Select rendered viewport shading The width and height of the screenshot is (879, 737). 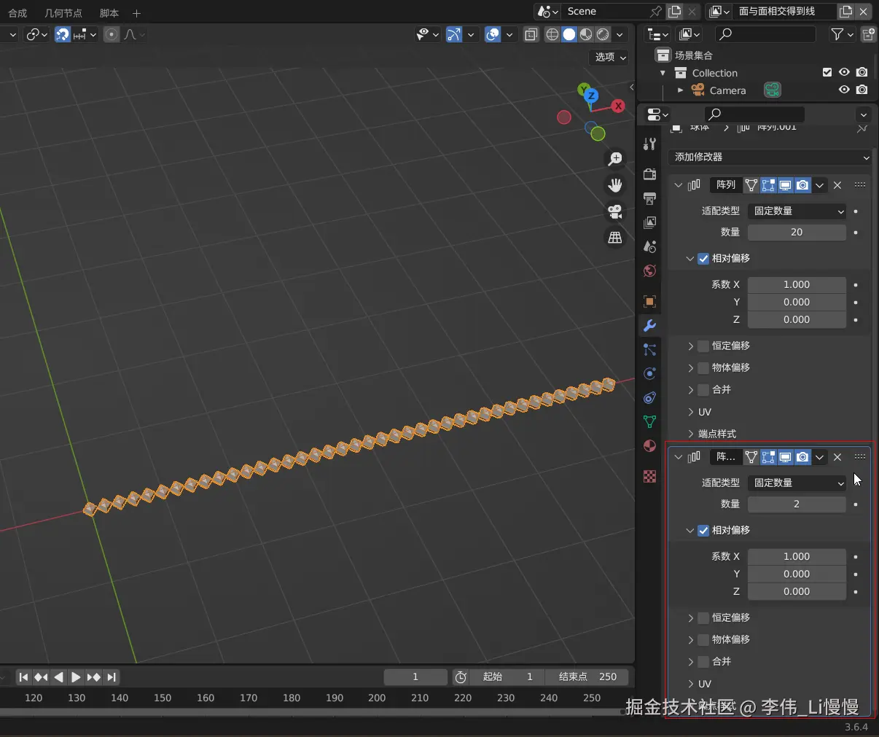click(603, 34)
